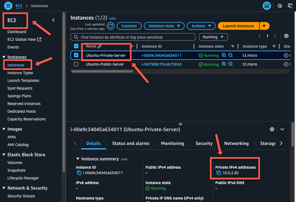The image size is (296, 202).
Task: Open Info link beside Instances heading
Action: [x=113, y=18]
